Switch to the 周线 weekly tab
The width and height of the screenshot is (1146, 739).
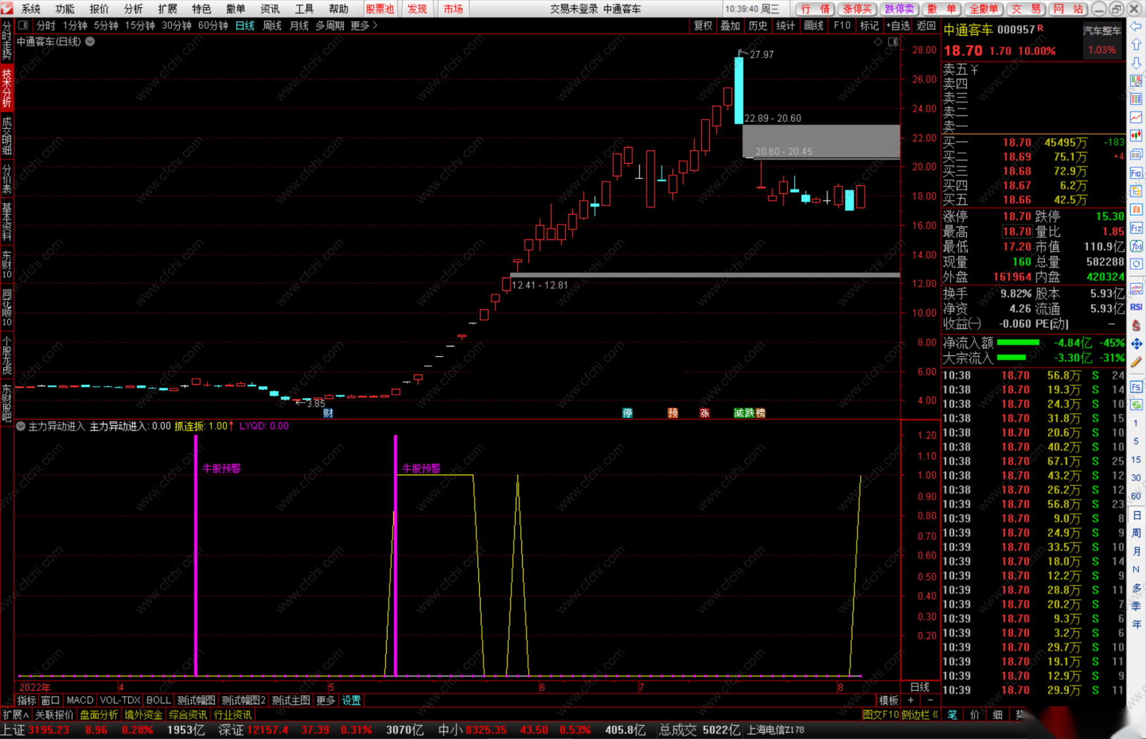pos(272,25)
